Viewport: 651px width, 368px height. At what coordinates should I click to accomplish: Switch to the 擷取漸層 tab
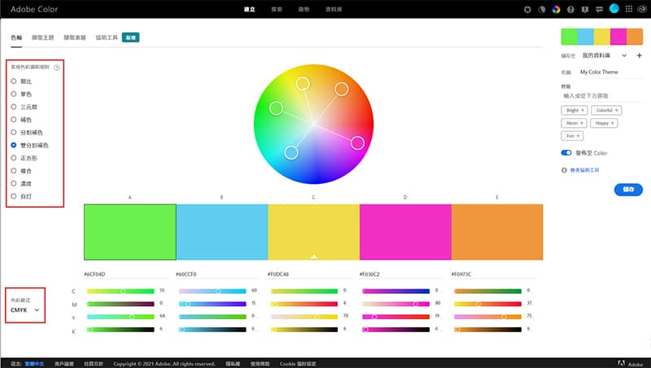click(75, 37)
